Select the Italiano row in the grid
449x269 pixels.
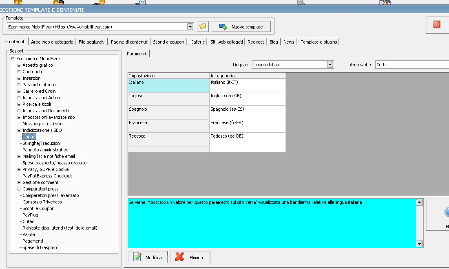[x=169, y=85]
